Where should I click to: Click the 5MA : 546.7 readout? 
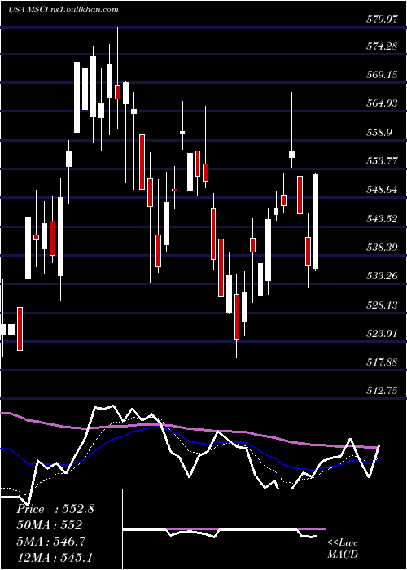tap(51, 541)
